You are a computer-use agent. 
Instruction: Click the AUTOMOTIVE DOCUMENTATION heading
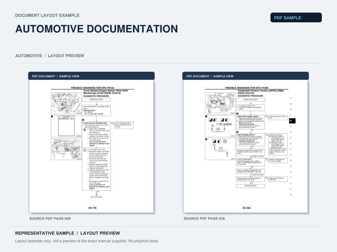[x=96, y=29]
